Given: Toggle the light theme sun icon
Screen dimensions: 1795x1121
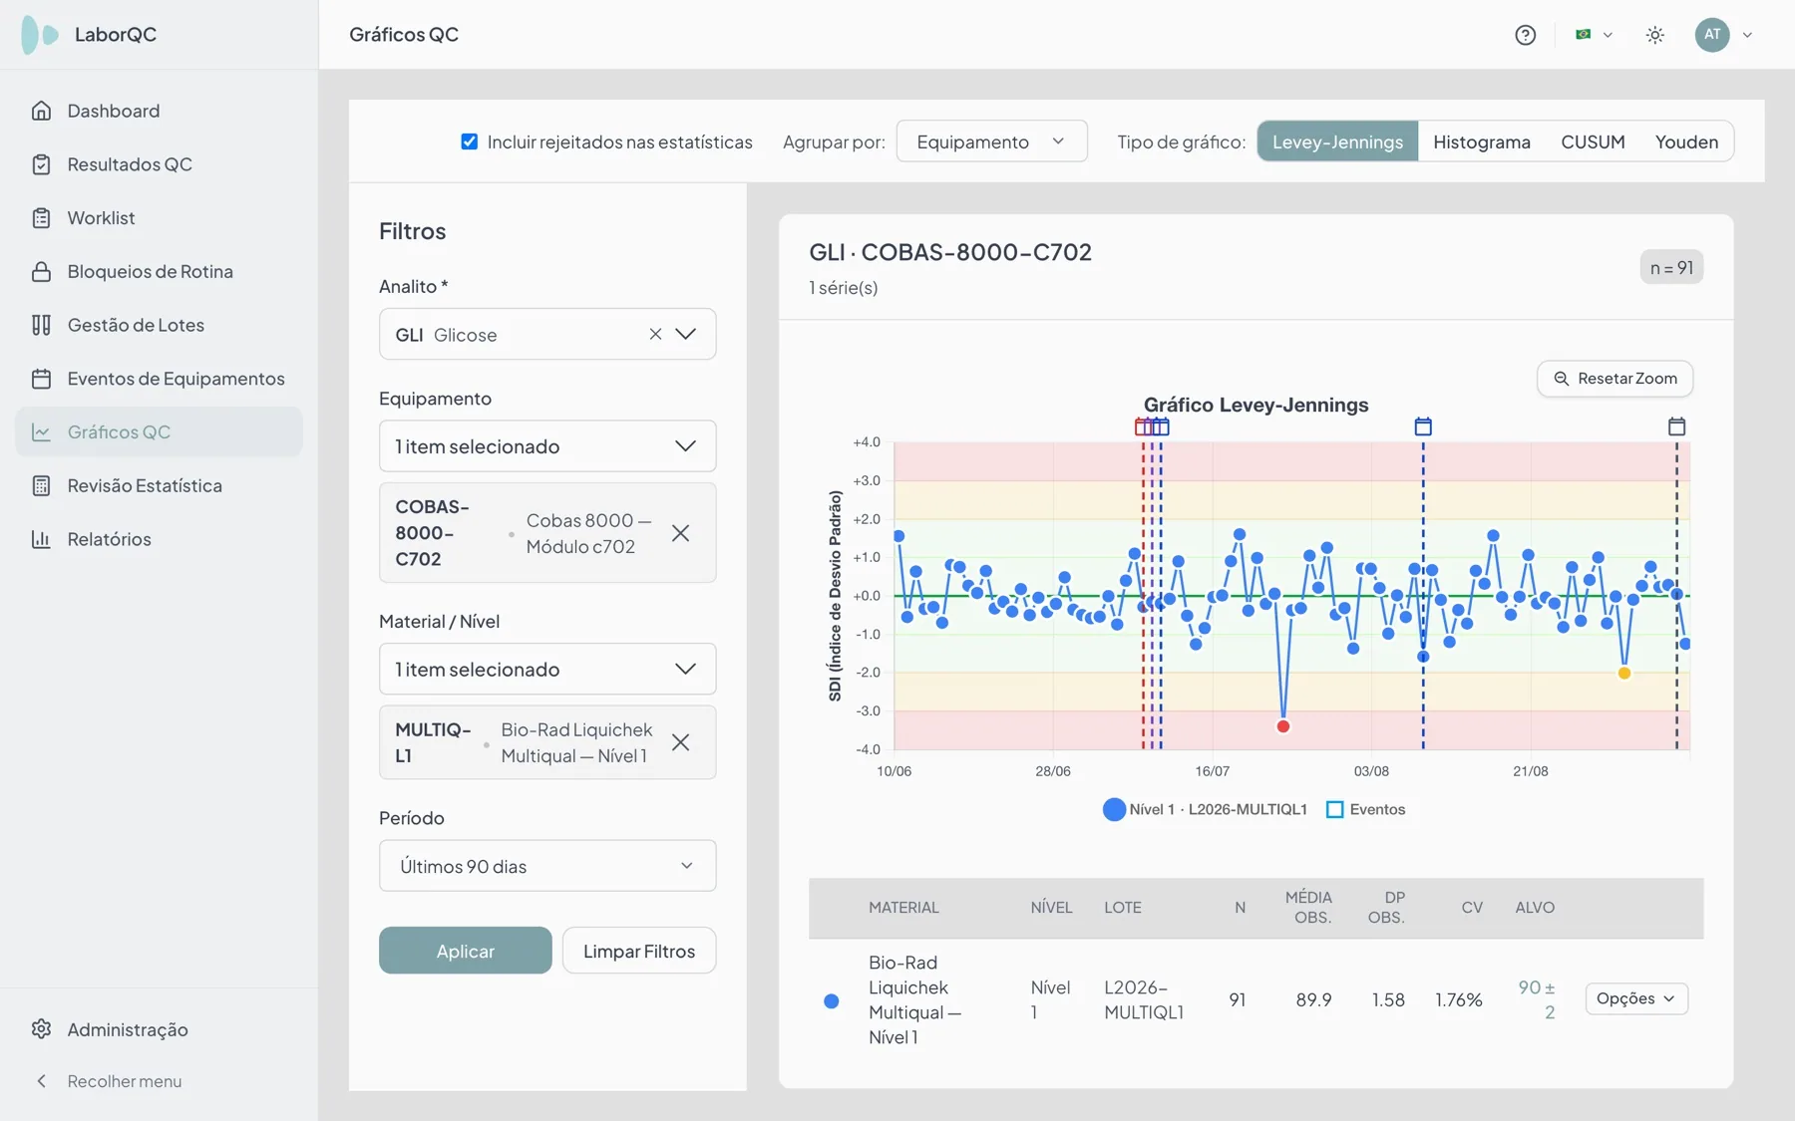Looking at the screenshot, I should (1655, 35).
